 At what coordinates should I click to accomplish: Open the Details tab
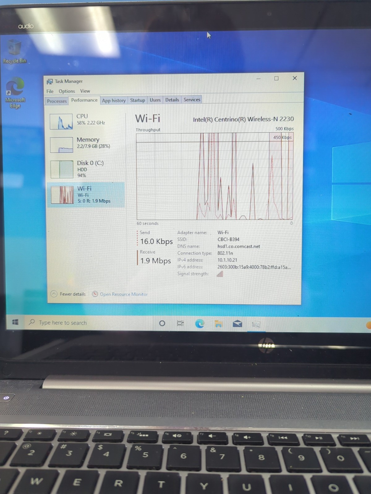pos(172,100)
